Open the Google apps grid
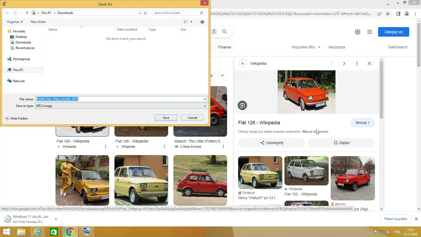The height and width of the screenshot is (237, 421). click(370, 32)
